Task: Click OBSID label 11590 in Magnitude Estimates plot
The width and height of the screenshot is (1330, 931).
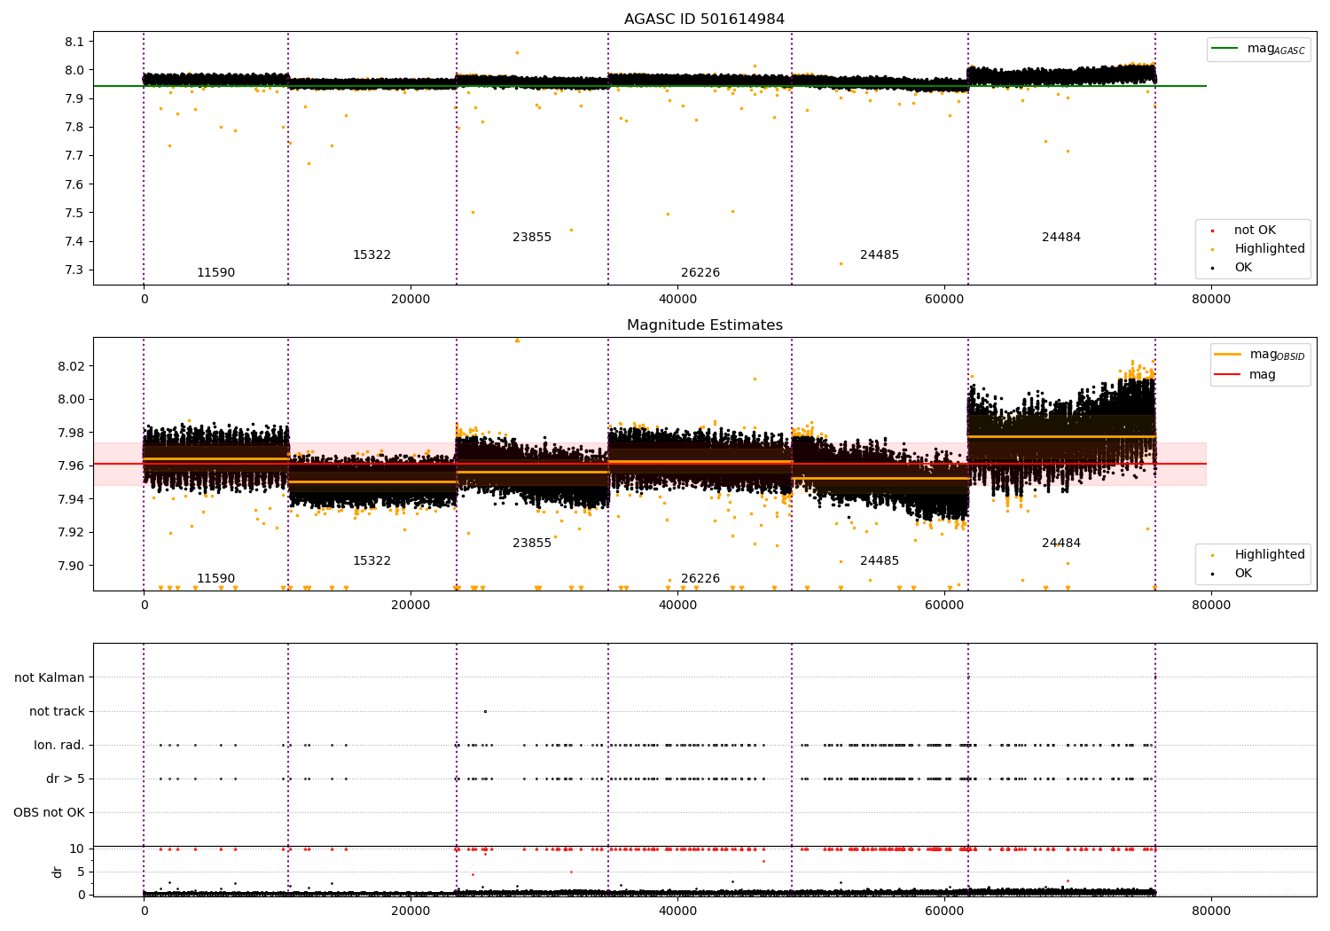Action: coord(215,579)
